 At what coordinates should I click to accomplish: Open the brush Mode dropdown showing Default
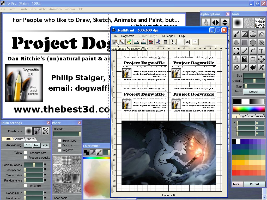[x=254, y=92]
